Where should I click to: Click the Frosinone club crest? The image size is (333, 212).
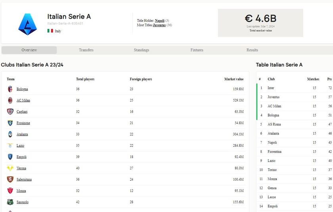[10, 123]
